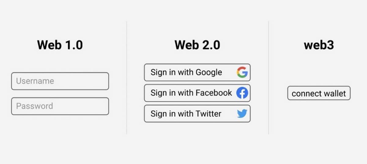Image resolution: width=367 pixels, height=164 pixels.
Task: Click the Username placeholder text
Action: 35,81
